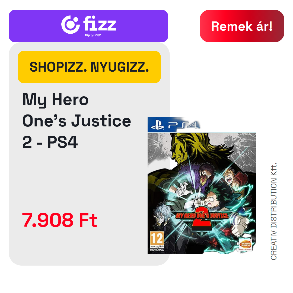Open the game cover thumbnail
293x293 pixels.
202,186
